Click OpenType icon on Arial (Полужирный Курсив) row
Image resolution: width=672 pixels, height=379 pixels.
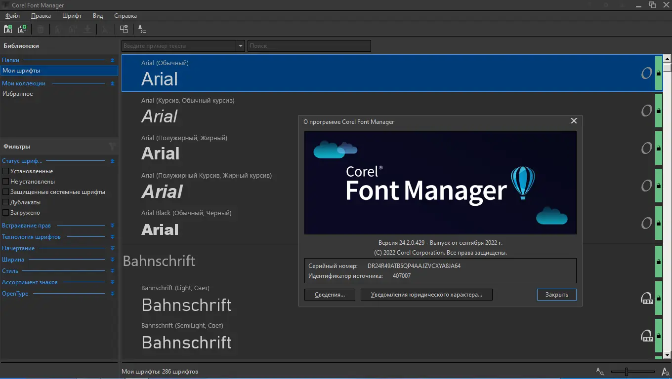tap(646, 186)
